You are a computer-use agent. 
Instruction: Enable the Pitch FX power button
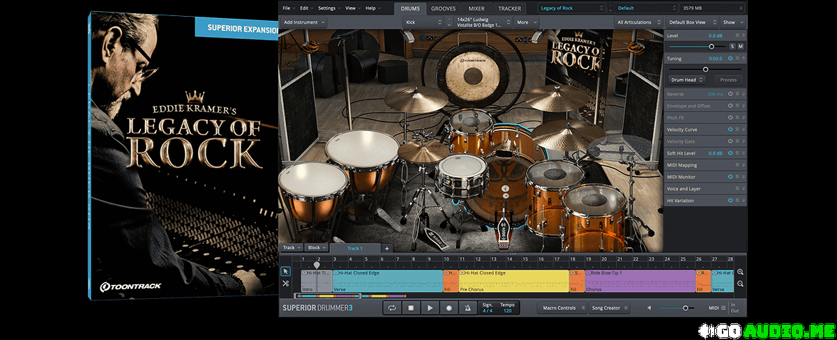pyautogui.click(x=730, y=118)
